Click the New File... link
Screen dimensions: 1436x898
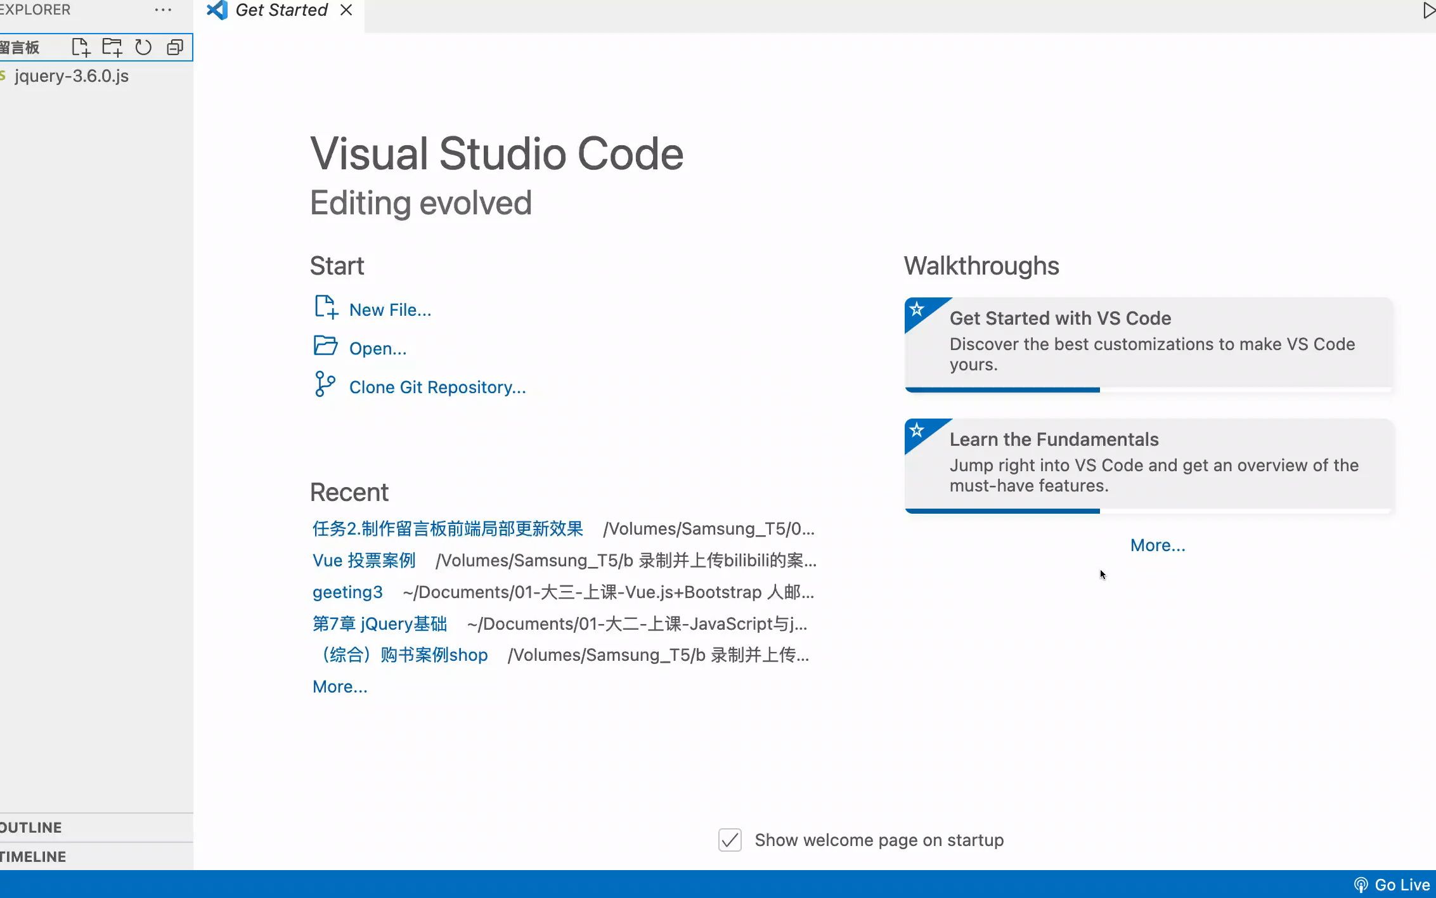390,310
